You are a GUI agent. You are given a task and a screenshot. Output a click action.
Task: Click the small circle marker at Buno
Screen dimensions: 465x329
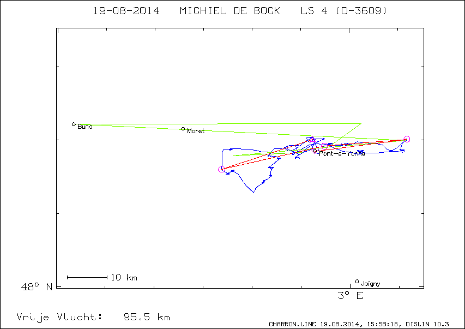point(74,124)
